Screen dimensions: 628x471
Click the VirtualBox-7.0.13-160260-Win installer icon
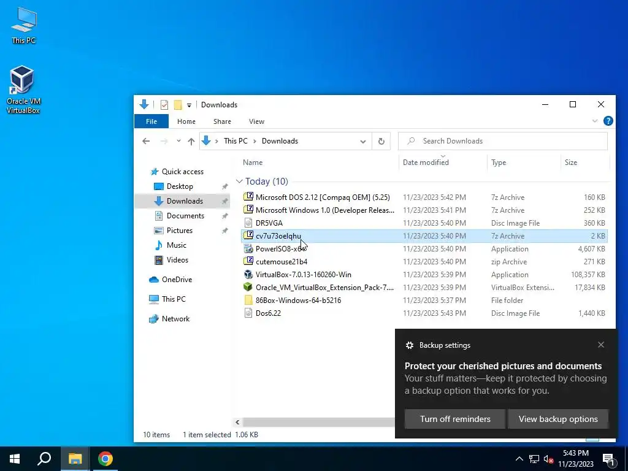[x=248, y=274]
